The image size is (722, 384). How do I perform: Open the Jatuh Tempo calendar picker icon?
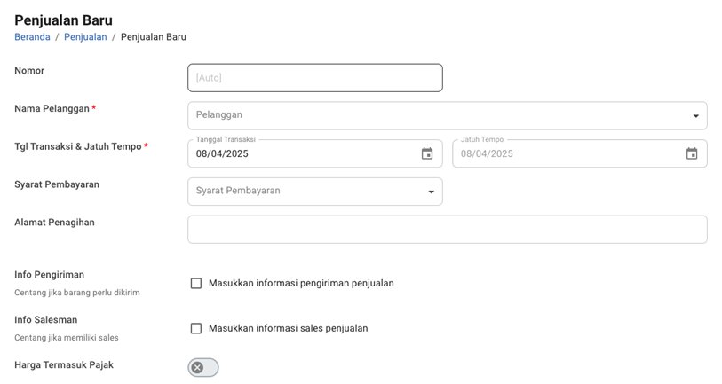pyautogui.click(x=692, y=153)
